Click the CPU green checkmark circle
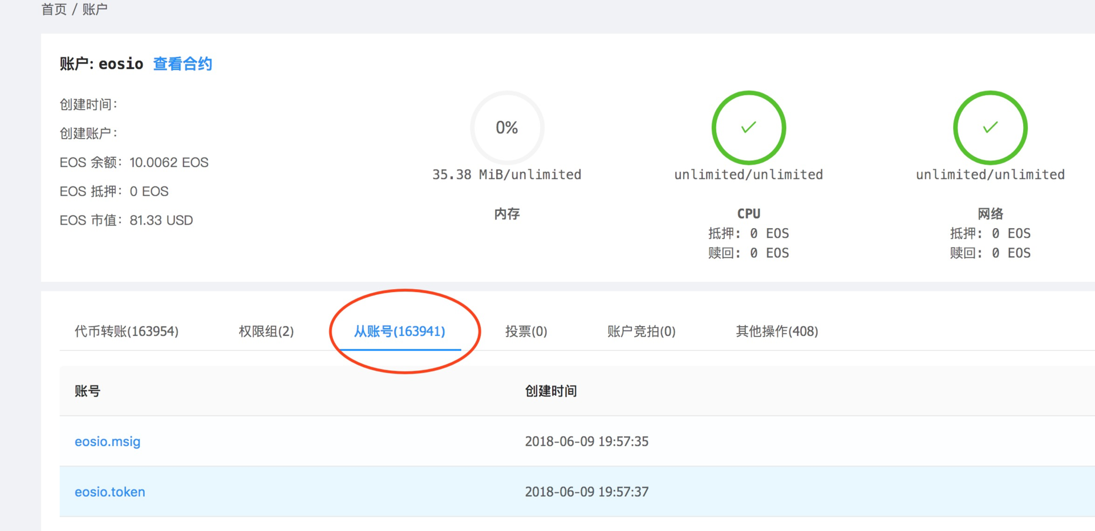Viewport: 1095px width, 531px height. [x=749, y=128]
